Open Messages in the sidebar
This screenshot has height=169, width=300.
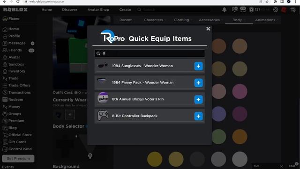(14, 43)
